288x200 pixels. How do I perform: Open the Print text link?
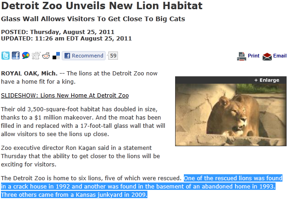pyautogui.click(x=253, y=56)
